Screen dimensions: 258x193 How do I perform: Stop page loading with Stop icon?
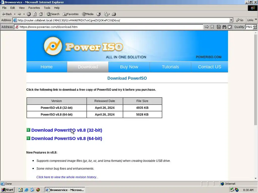click(x=29, y=14)
